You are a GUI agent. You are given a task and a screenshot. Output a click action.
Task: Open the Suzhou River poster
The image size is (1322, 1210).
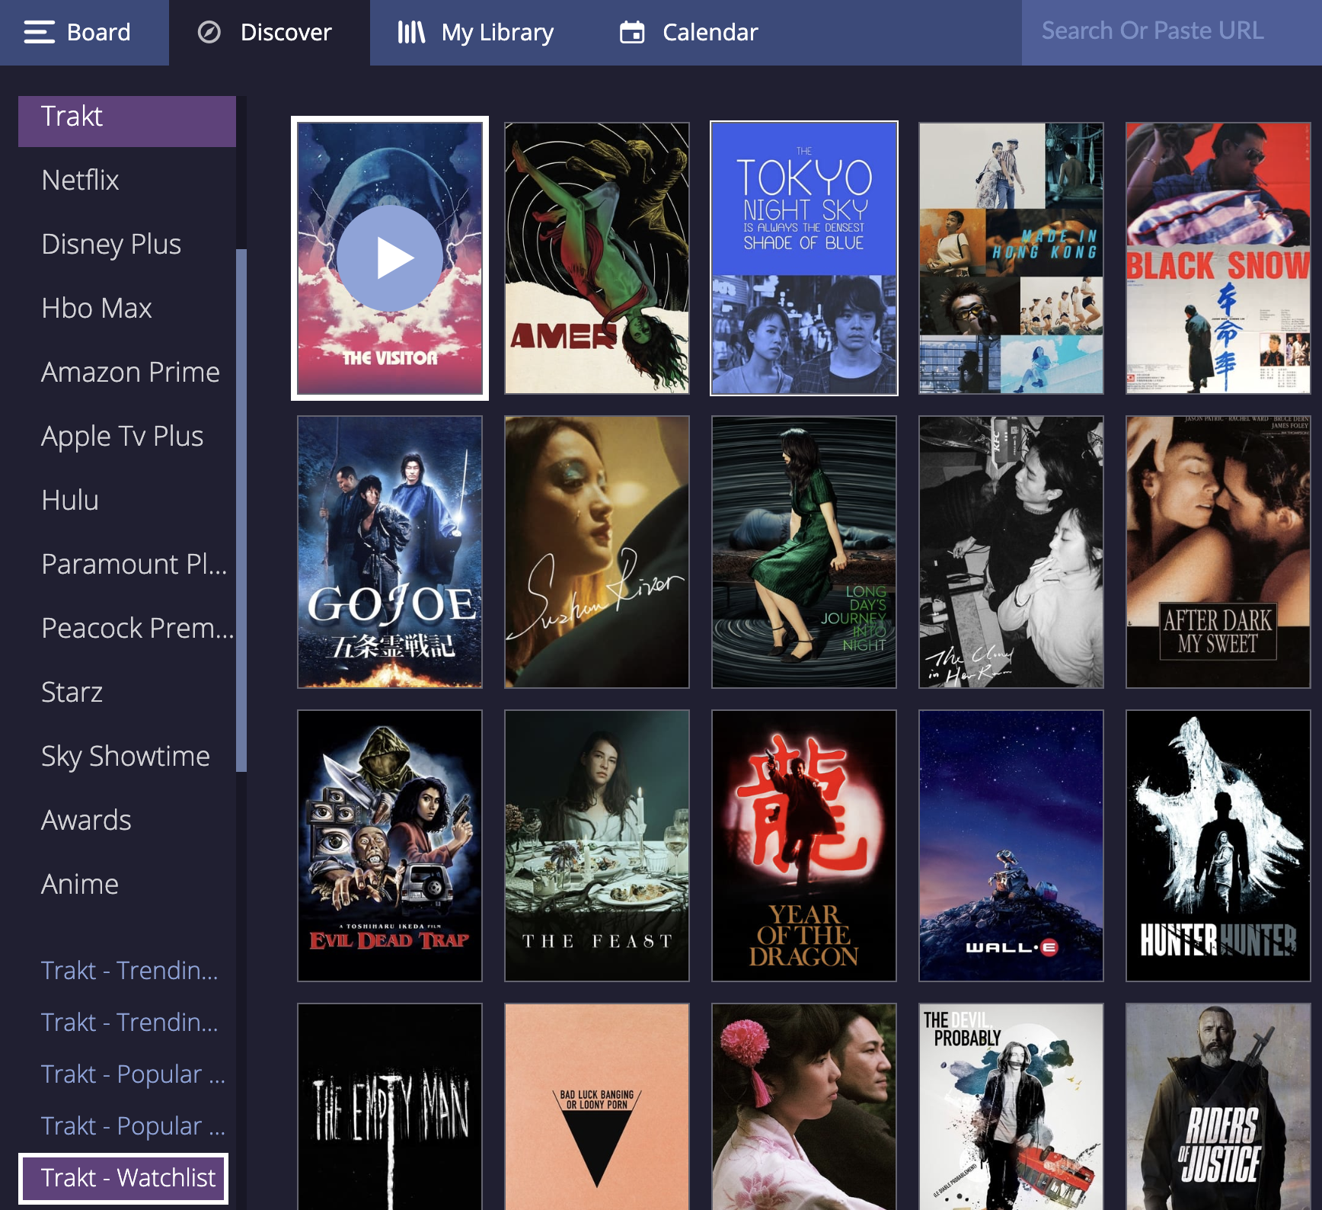pos(597,552)
